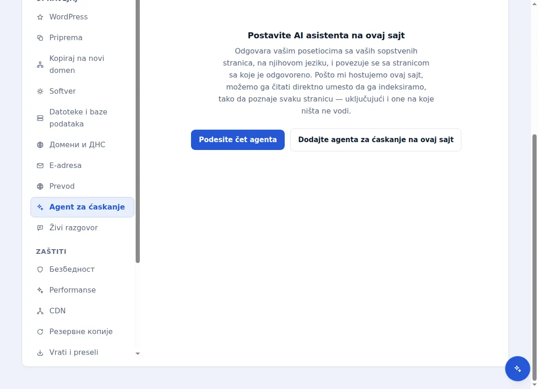The width and height of the screenshot is (538, 389).
Task: Click the sun icon next to Softver
Action: pos(40,91)
